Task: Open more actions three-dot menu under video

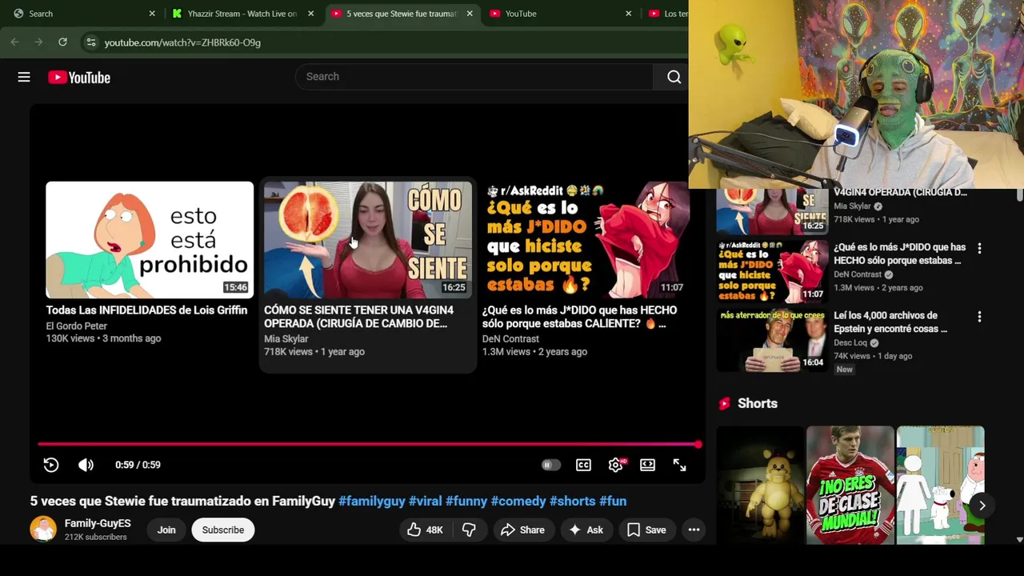Action: (694, 530)
